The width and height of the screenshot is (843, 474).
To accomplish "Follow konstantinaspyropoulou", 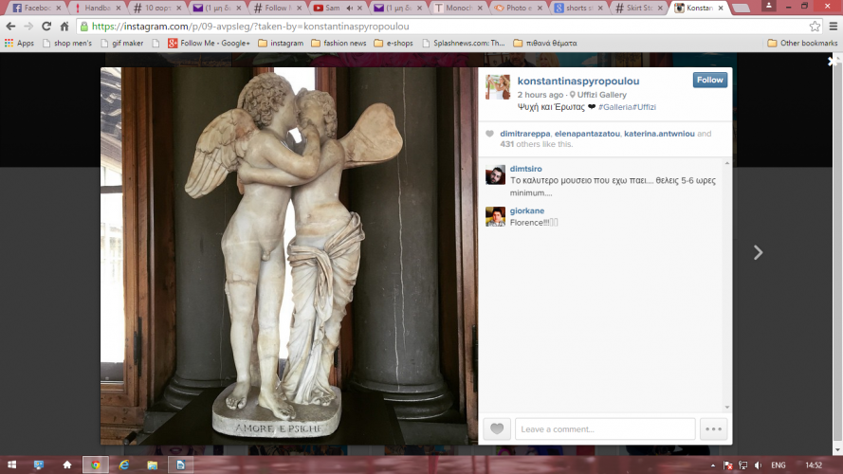I will (709, 80).
